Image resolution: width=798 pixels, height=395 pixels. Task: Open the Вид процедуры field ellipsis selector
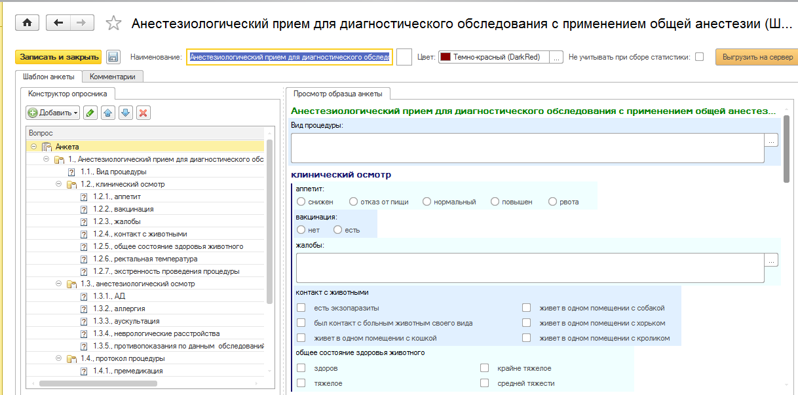tap(771, 140)
